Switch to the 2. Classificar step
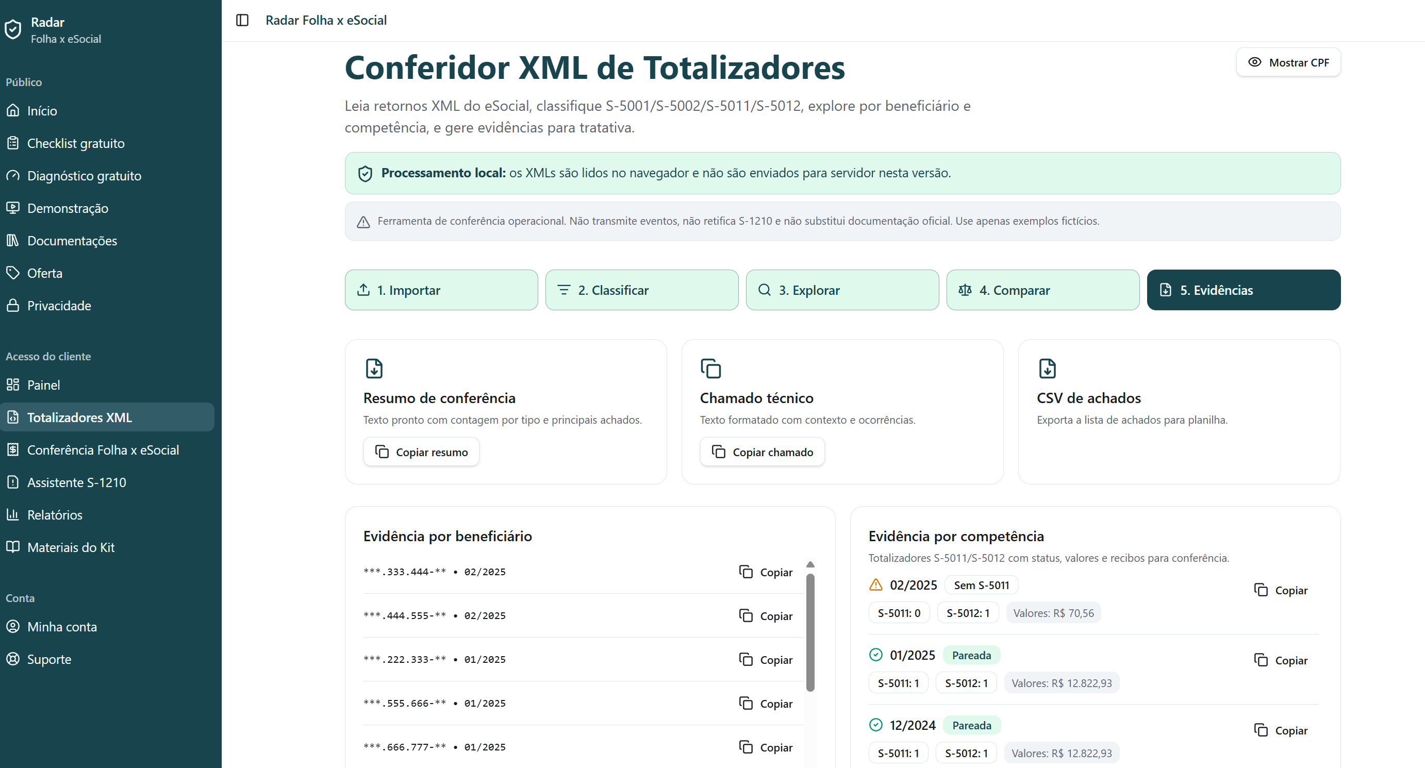Screen dimensions: 1425x768 click(642, 290)
